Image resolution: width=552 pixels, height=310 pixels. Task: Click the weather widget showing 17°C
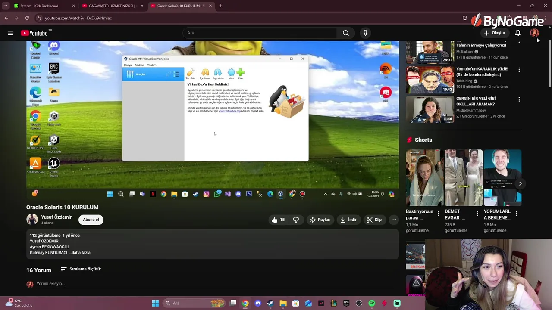click(x=19, y=303)
